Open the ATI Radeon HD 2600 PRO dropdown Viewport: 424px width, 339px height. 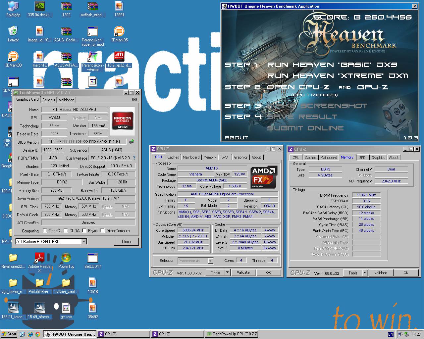coord(84,241)
